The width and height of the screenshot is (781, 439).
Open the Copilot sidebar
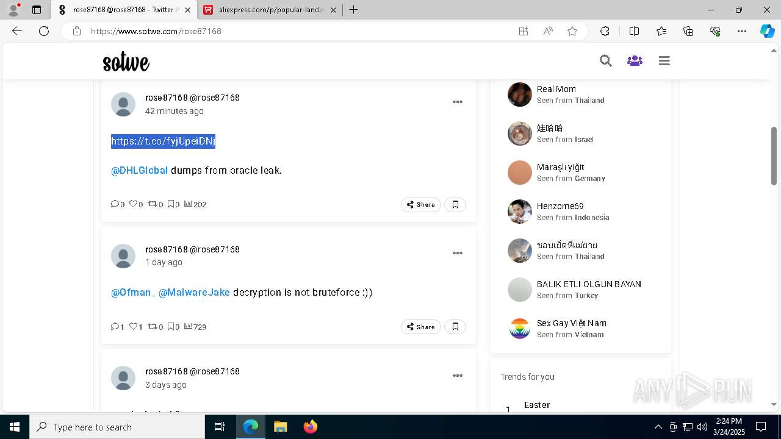coord(767,31)
